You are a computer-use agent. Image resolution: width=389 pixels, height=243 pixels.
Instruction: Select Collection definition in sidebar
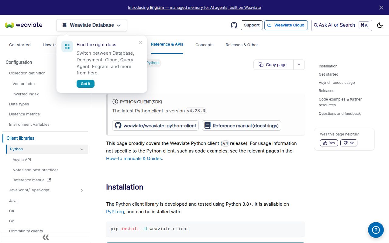(27, 73)
